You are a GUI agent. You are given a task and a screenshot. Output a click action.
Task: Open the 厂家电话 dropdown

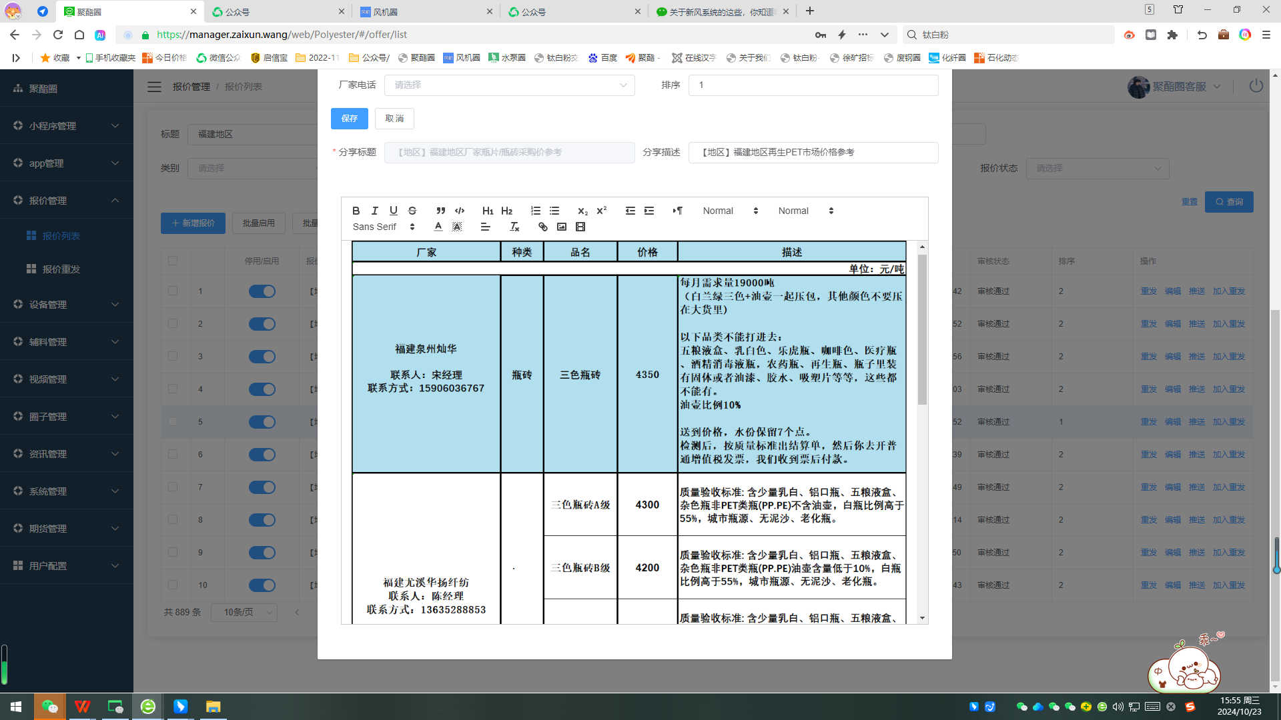point(509,85)
